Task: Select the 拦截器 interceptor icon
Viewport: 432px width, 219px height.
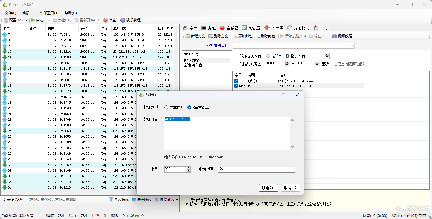Action: [x=230, y=28]
